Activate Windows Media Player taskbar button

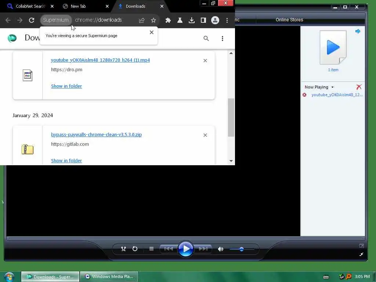[109, 277]
